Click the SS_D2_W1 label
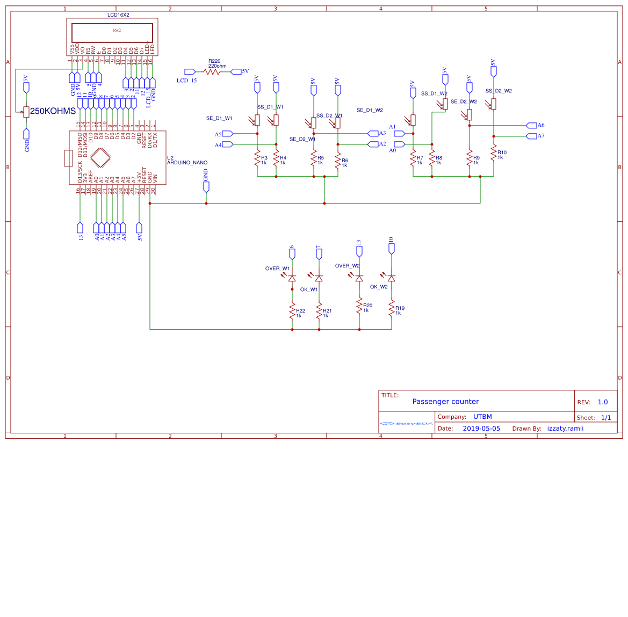This screenshot has width=628, height=617. tap(329, 115)
